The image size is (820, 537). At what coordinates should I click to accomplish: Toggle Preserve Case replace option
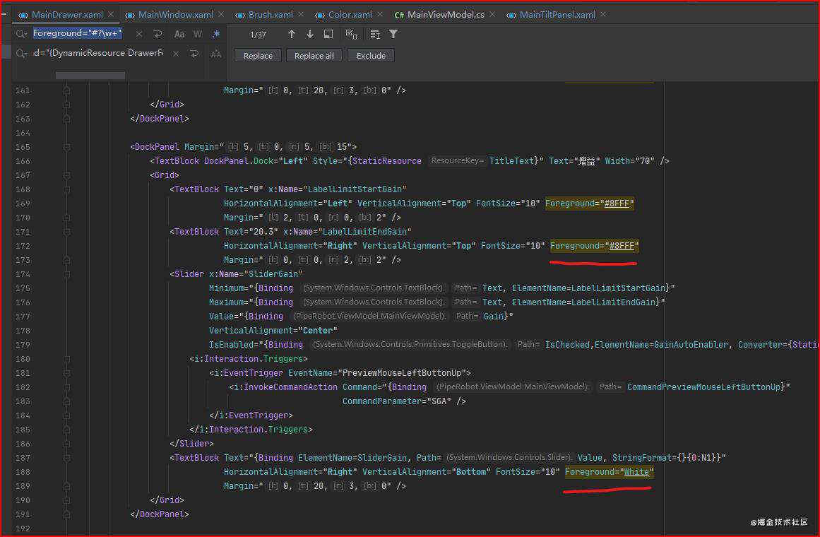coord(216,54)
